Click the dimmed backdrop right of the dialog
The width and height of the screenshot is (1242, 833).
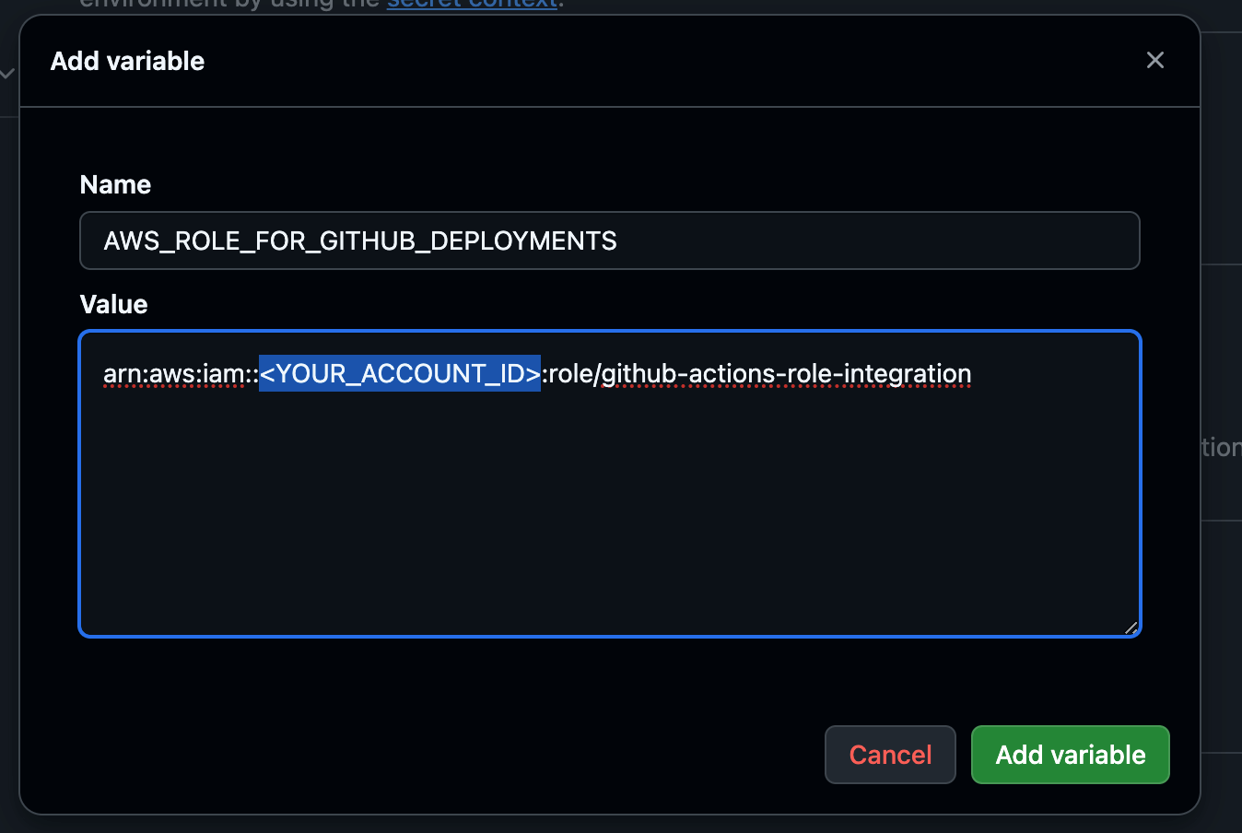tap(1222, 369)
